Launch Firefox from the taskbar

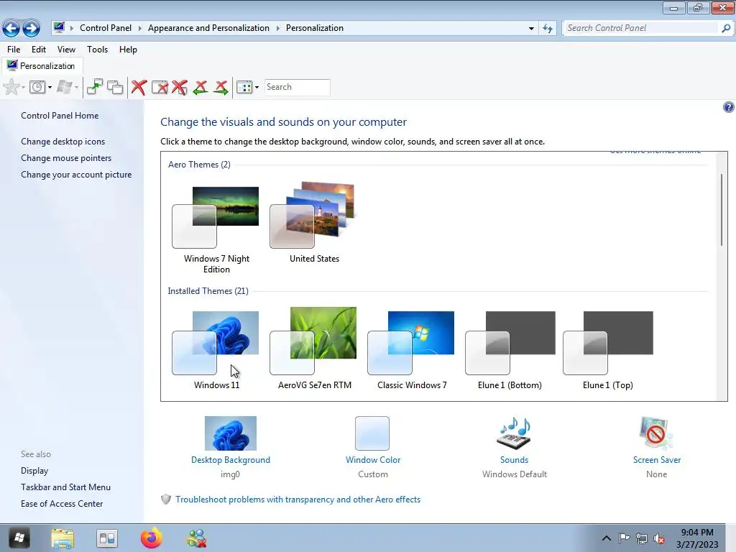point(151,538)
